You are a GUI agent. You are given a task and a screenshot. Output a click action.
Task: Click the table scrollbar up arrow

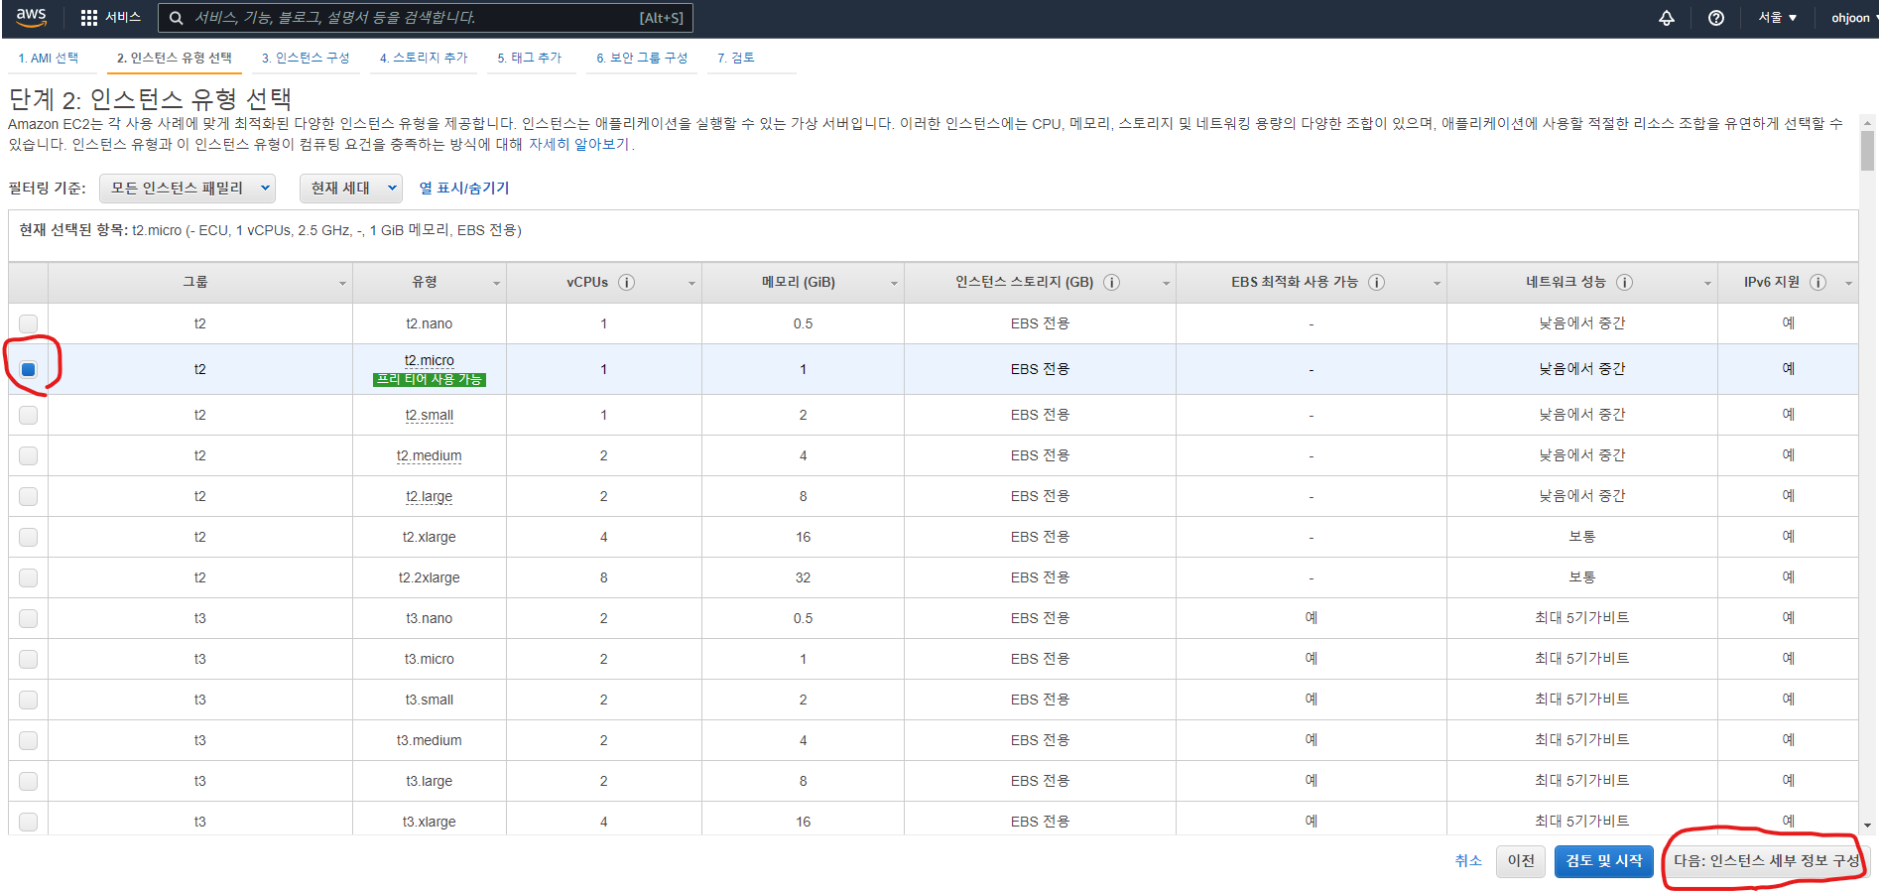pos(1868,123)
